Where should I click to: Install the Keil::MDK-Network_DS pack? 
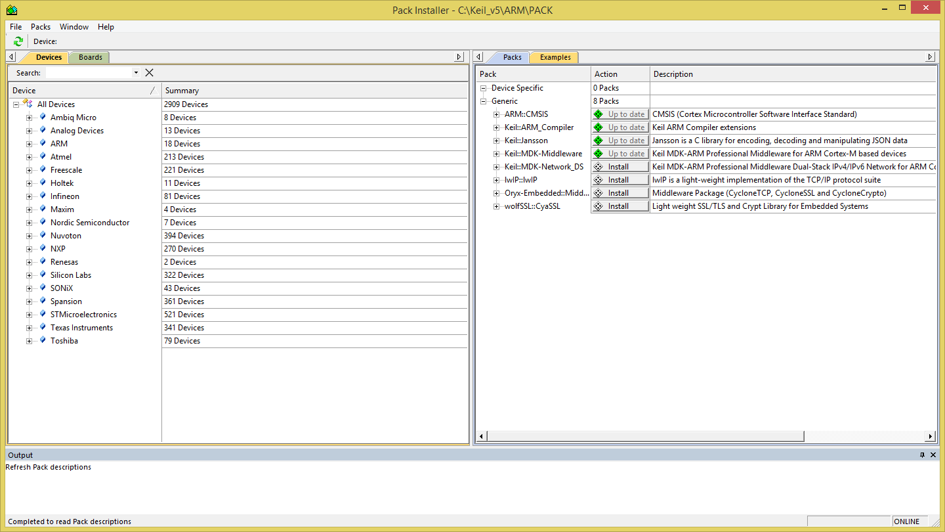click(x=620, y=167)
